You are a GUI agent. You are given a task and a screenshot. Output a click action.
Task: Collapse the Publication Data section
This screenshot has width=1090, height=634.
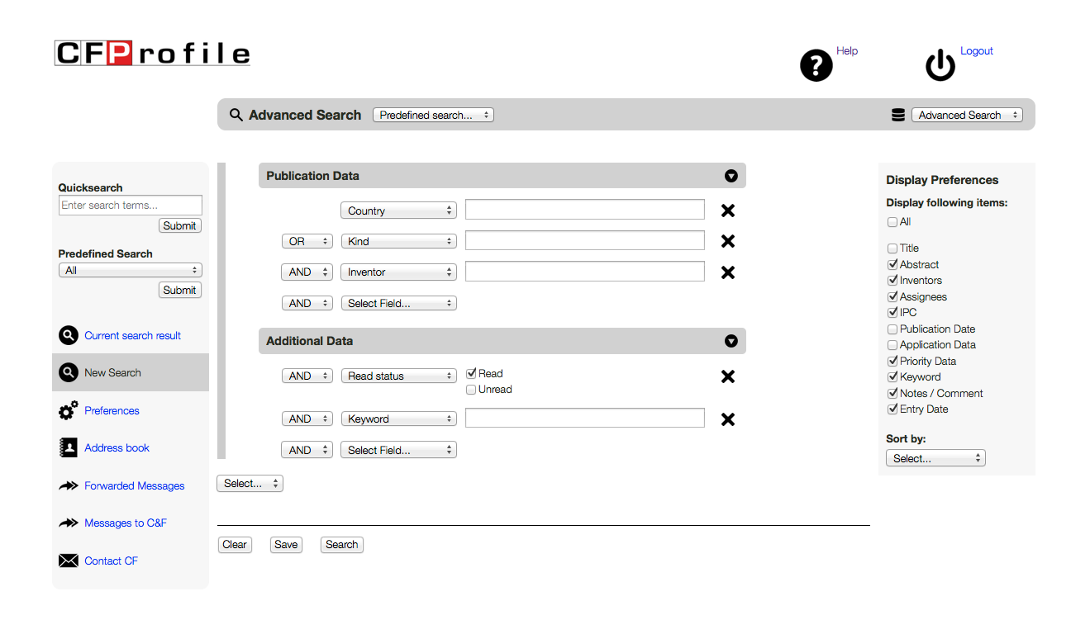731,176
